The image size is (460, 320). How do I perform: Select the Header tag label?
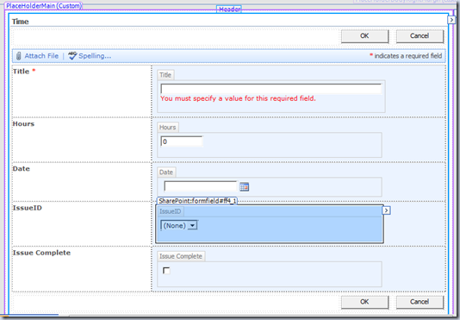pyautogui.click(x=229, y=9)
